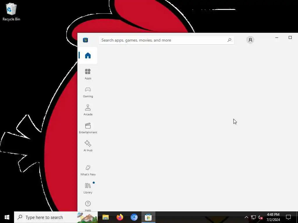Open the Windows Start menu
Viewport: 298px width, 223px height.
(7, 217)
